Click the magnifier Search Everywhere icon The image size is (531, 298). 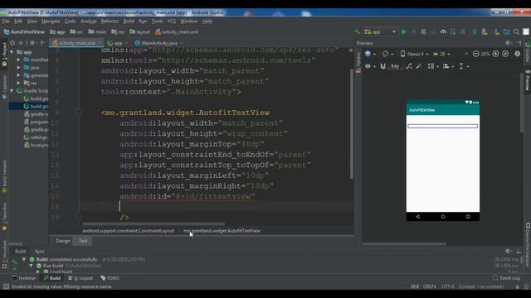pyautogui.click(x=516, y=31)
